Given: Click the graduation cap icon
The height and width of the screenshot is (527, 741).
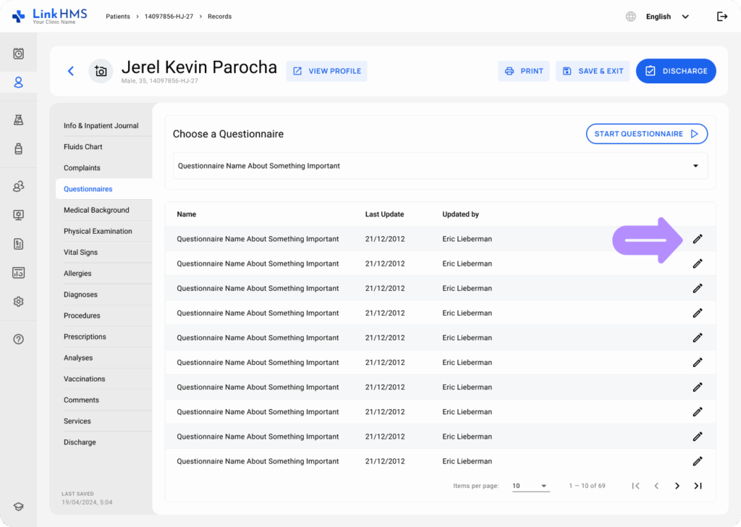Looking at the screenshot, I should [18, 507].
